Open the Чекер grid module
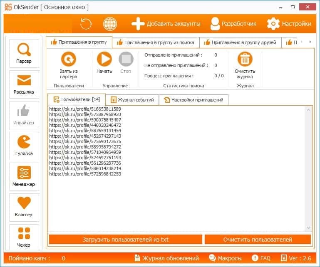This screenshot has width=320, height=267. click(24, 237)
